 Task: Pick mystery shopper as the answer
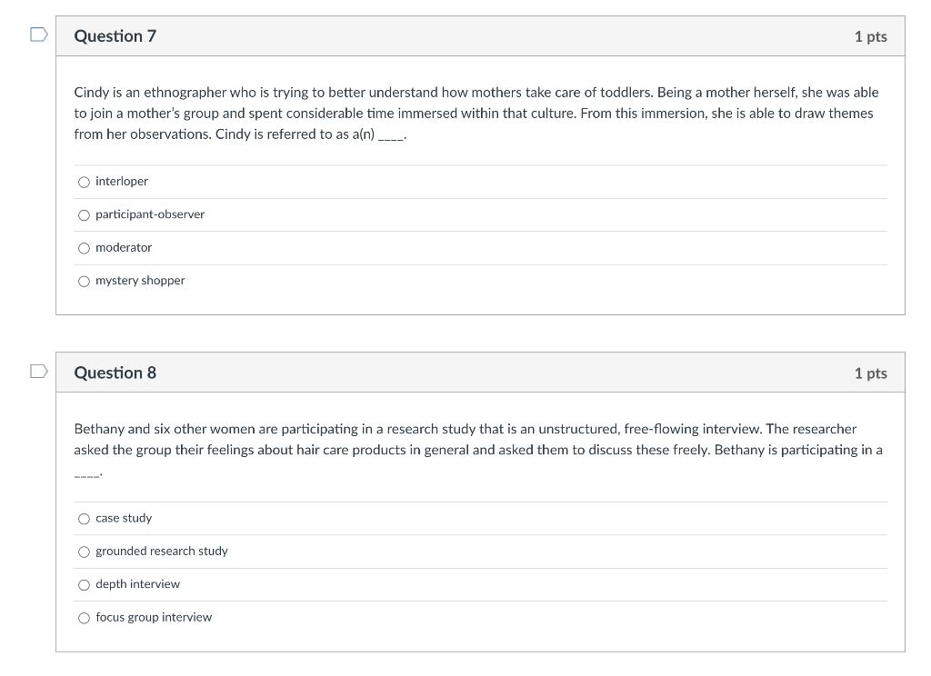[x=84, y=280]
